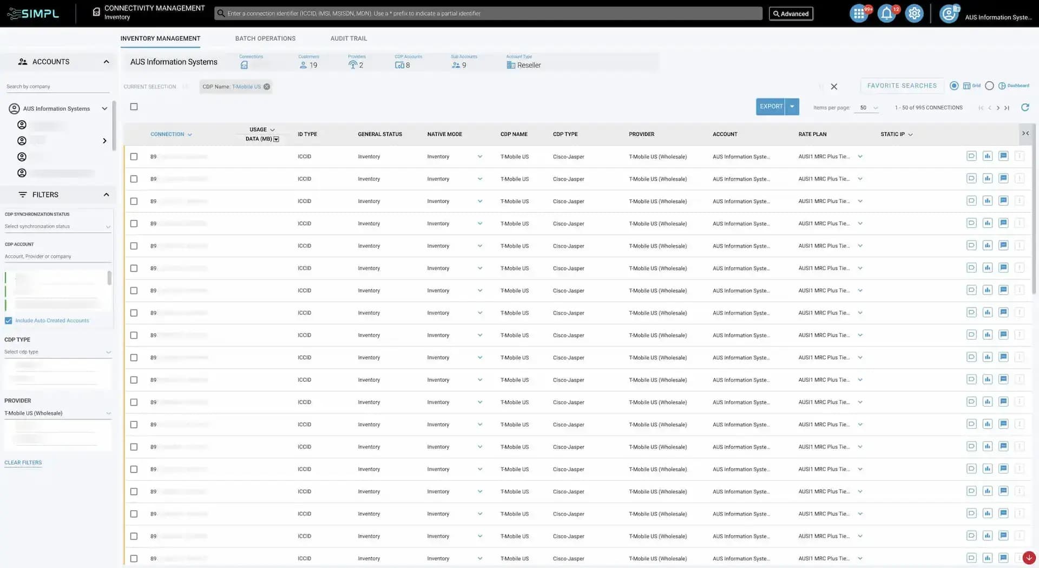The image size is (1039, 568).
Task: Open Rate Plan dropdown in first row
Action: point(860,156)
